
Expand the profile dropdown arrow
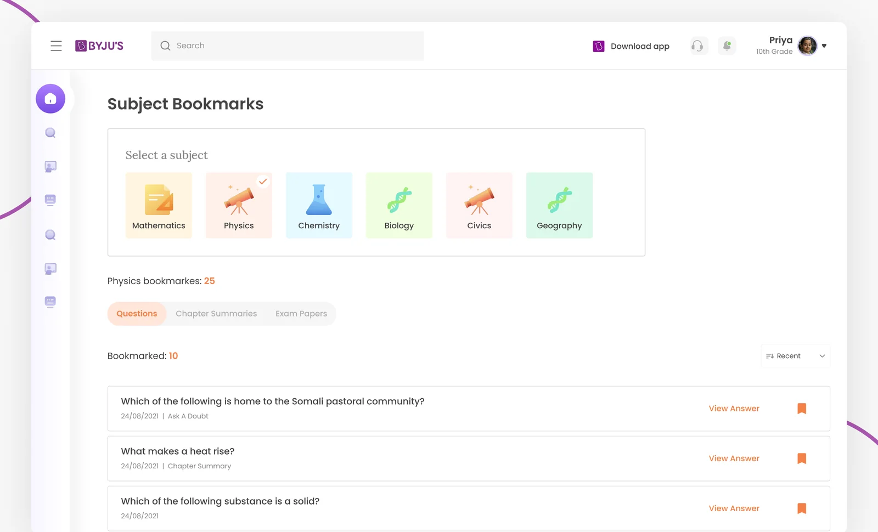[824, 46]
